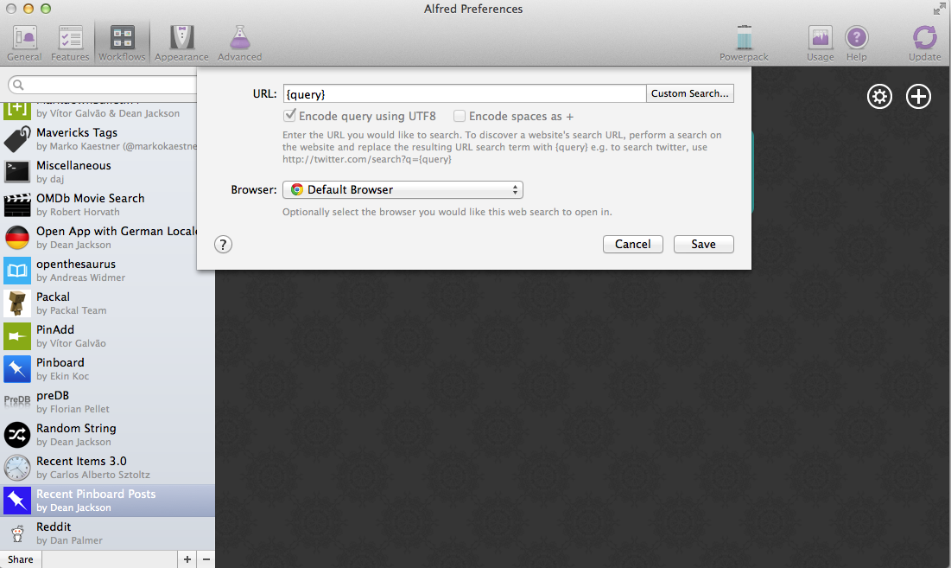951x568 pixels.
Task: Select "Recent Pinboard Posts" workflow
Action: pos(107,500)
